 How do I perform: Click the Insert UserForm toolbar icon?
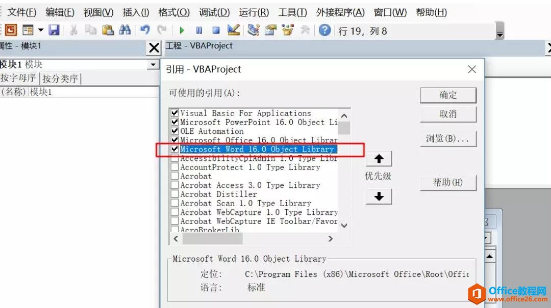(28, 30)
